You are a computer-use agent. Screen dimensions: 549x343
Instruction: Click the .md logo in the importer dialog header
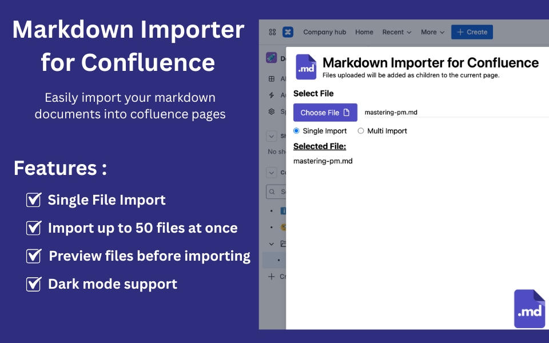(306, 66)
